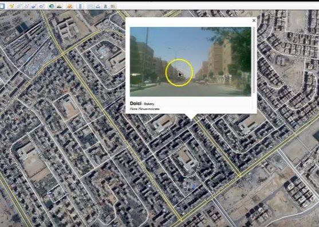Toggle the sidebar panel button
The image size is (319, 227).
point(2,6)
